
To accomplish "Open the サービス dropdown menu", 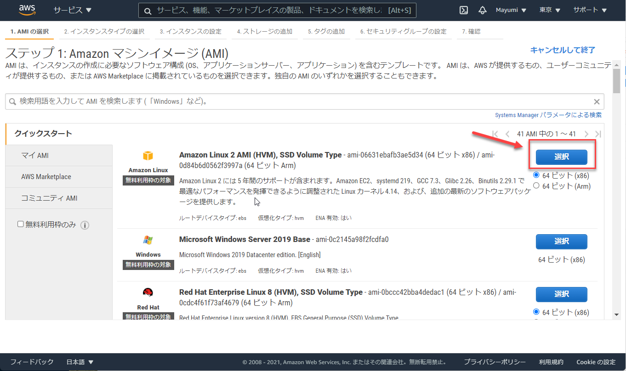I will [x=72, y=10].
